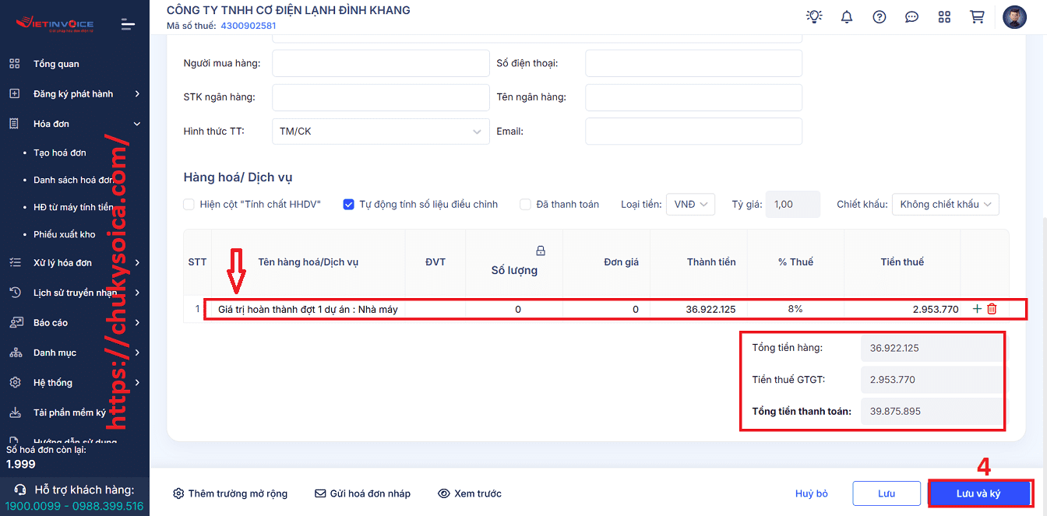Expand the Lịch sử truyền nhận menu

tap(137, 293)
